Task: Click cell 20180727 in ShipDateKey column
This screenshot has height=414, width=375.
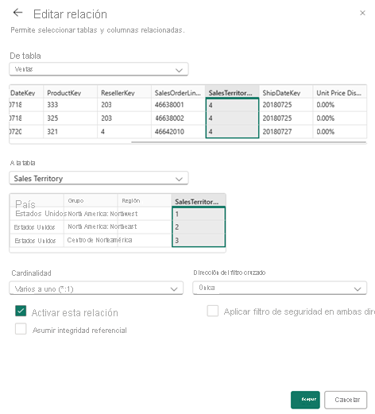Action: pyautogui.click(x=286, y=131)
